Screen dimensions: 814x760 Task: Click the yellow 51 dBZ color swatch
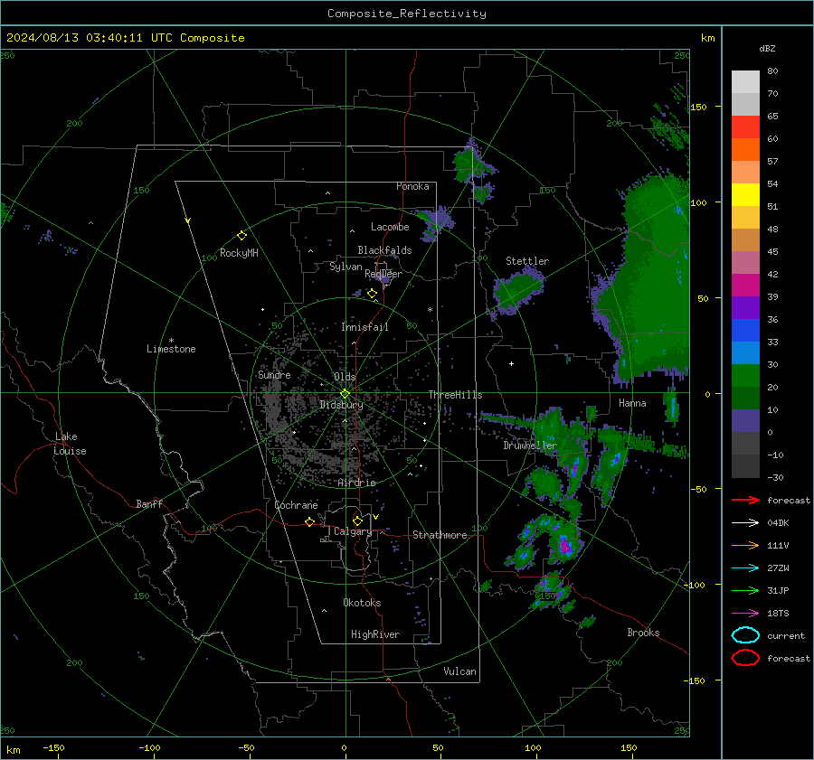coord(745,194)
